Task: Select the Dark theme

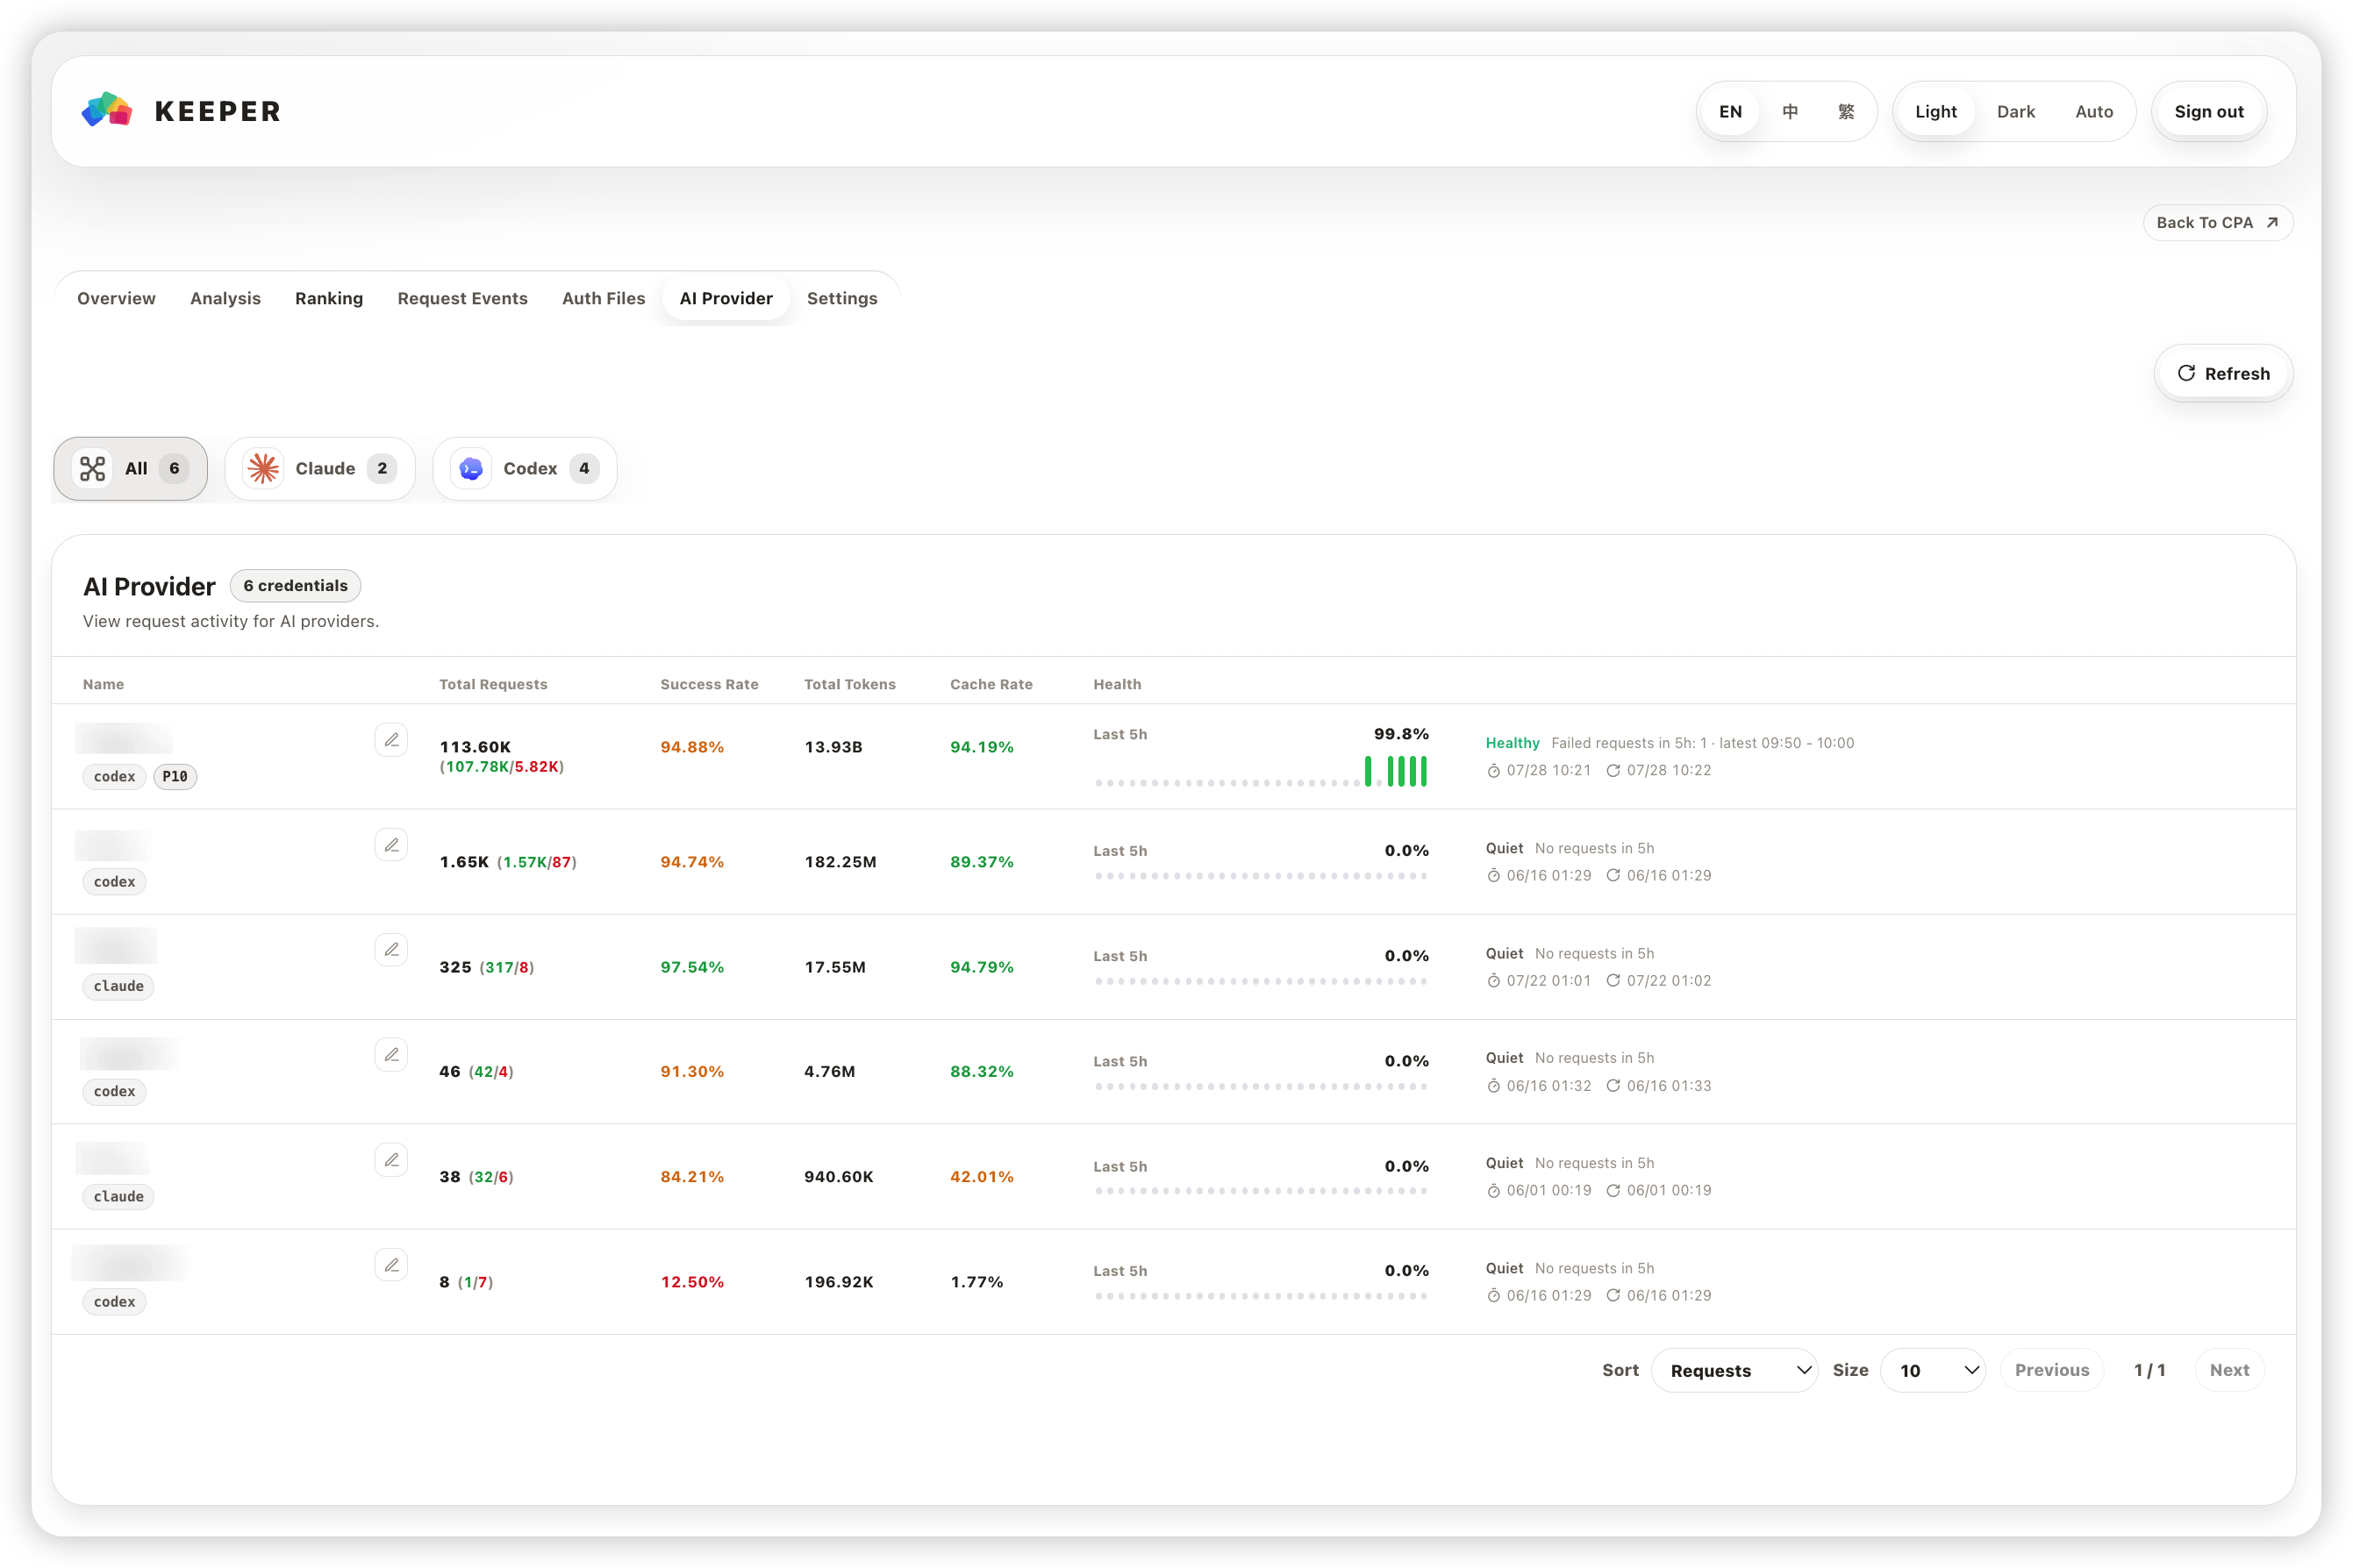Action: 2016,111
